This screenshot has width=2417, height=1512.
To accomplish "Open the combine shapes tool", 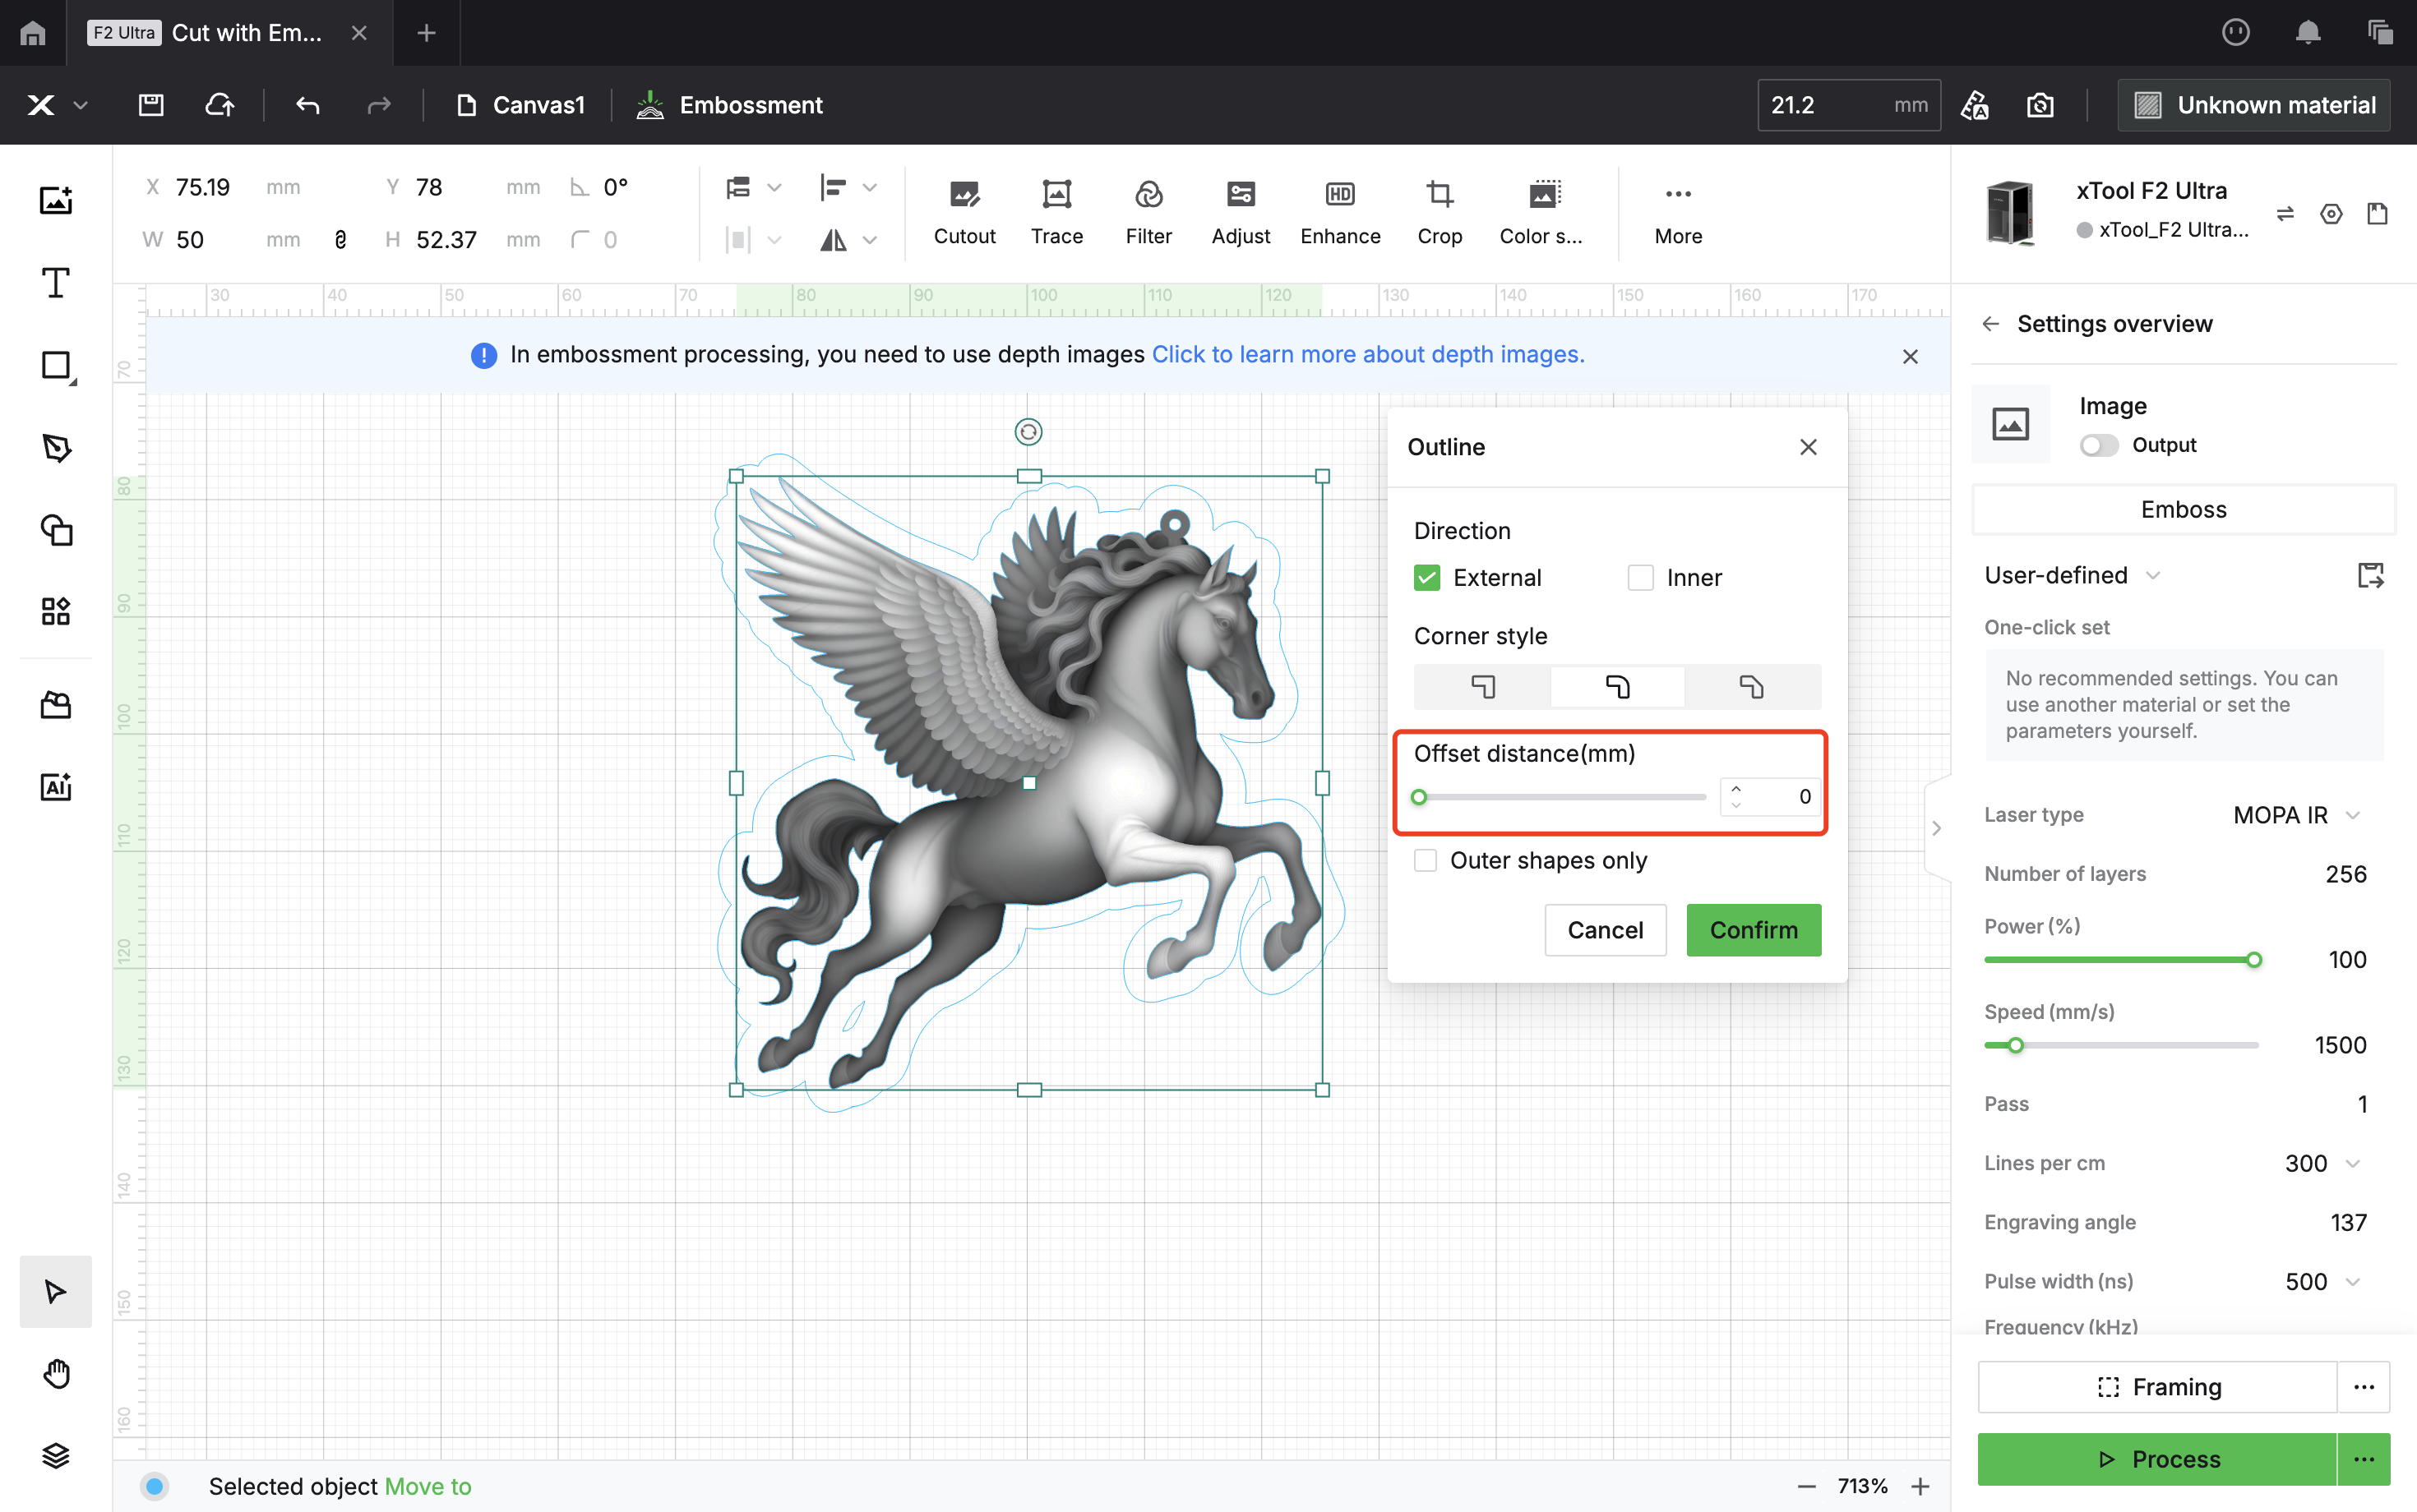I will [x=56, y=529].
